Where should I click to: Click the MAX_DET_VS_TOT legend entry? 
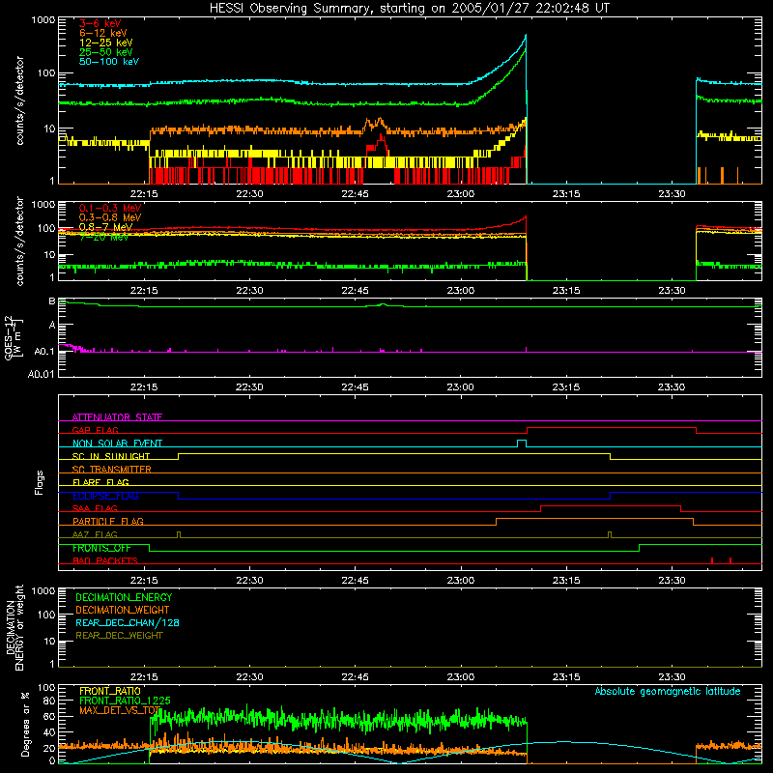[120, 710]
